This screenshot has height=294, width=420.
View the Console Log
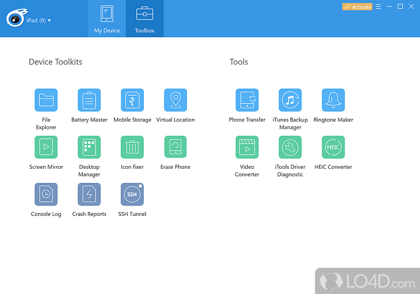[x=46, y=194]
